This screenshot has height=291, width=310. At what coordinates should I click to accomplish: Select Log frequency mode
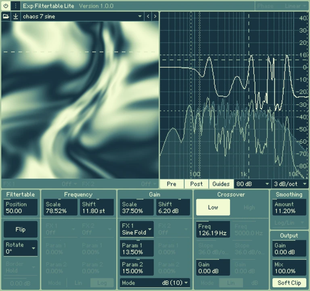[x=102, y=283]
